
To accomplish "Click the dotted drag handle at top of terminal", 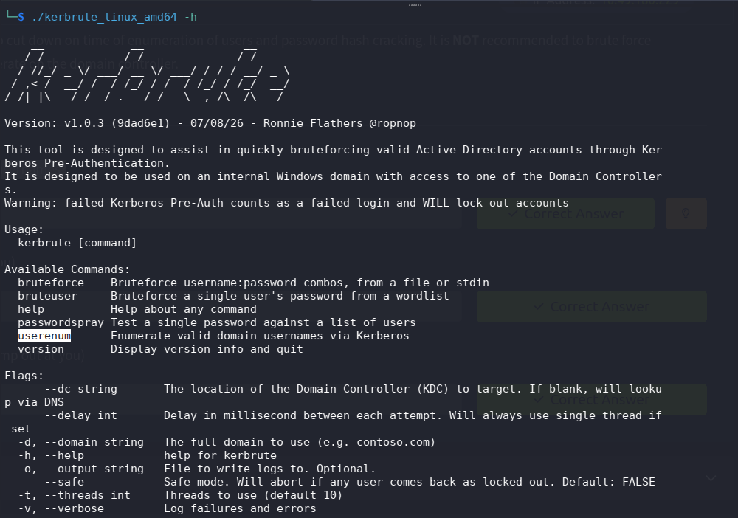I will click(415, 4).
